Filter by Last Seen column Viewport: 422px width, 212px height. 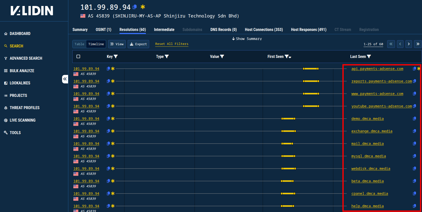click(369, 57)
